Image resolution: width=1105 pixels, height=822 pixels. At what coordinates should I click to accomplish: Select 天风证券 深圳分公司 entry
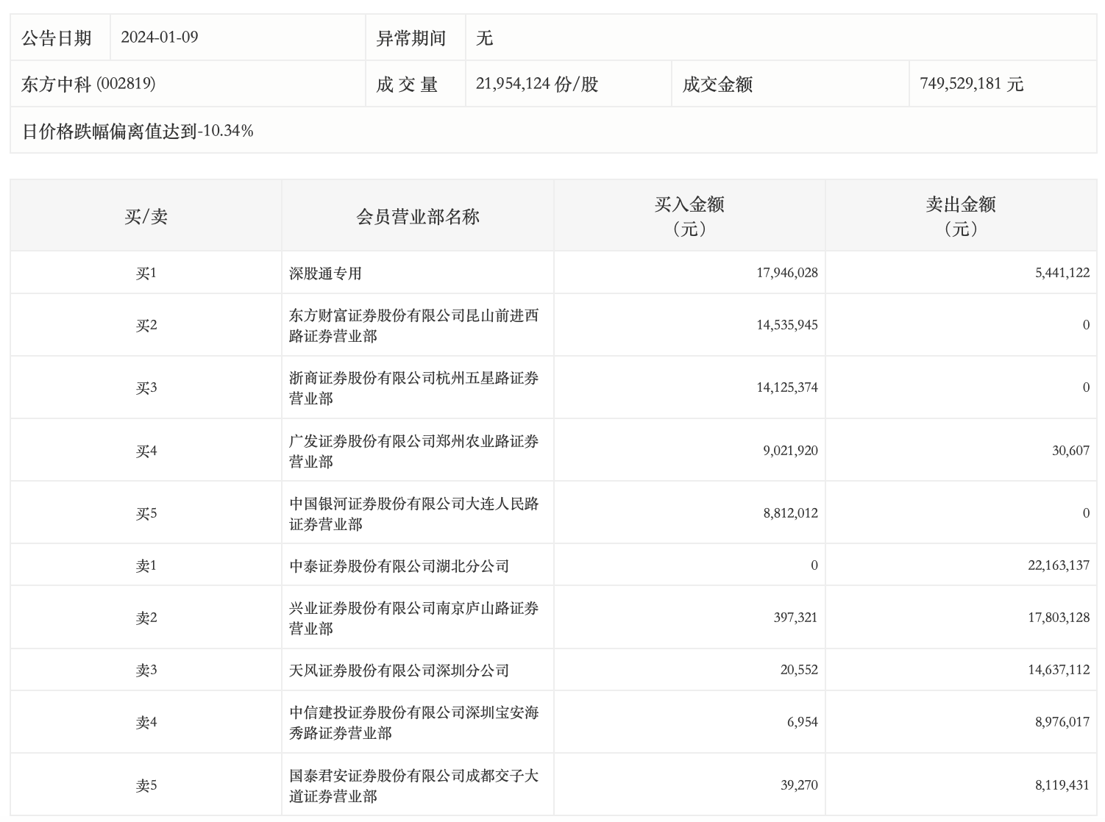point(399,671)
